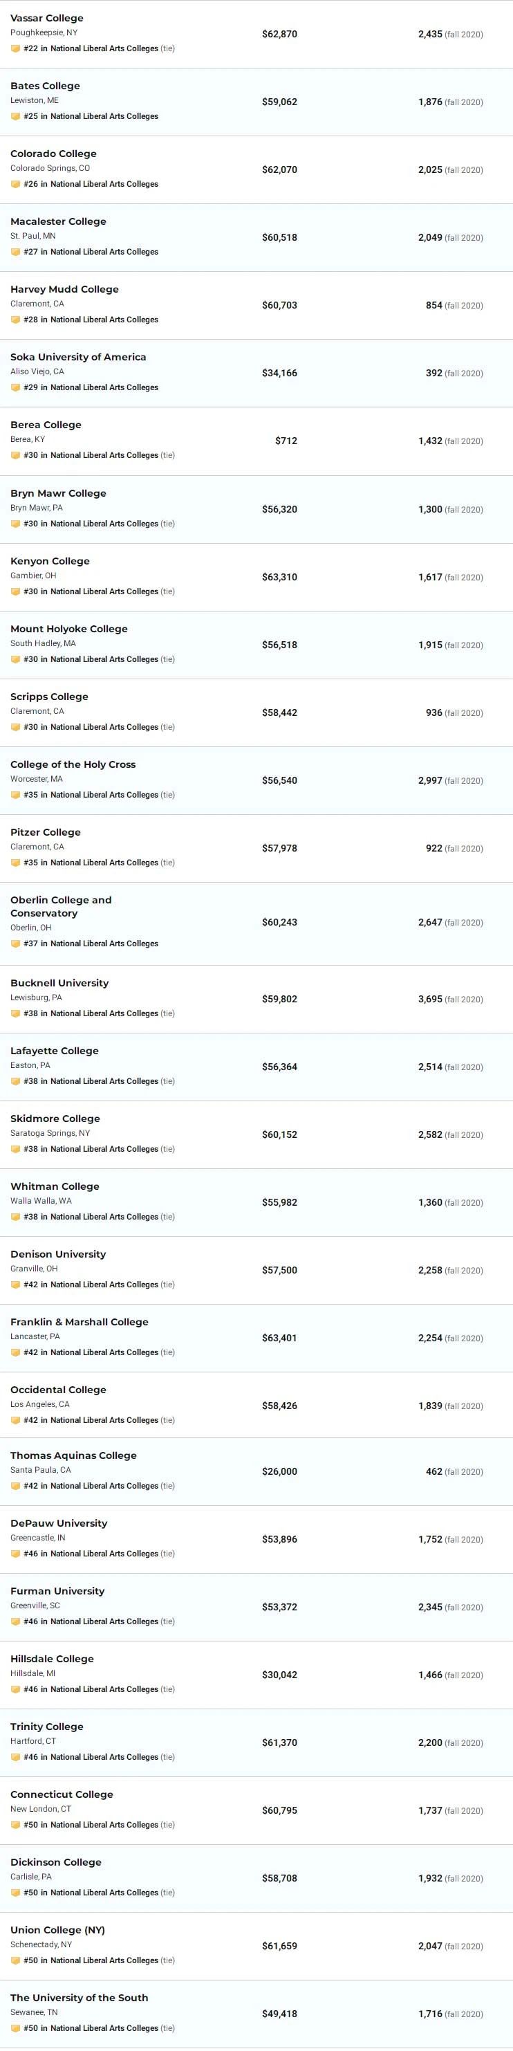
Task: Click the badge icon under Whitman College
Action: point(15,1217)
